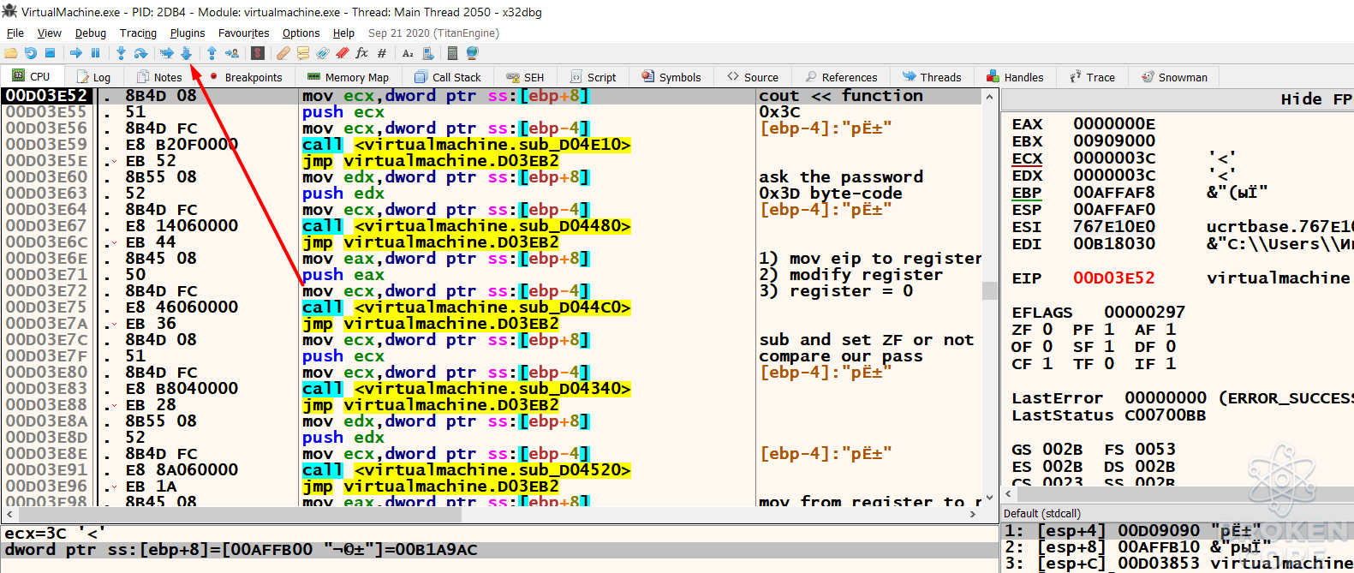Stop debugging with the square icon
Viewport: 1354px width, 573px height.
pyautogui.click(x=51, y=53)
